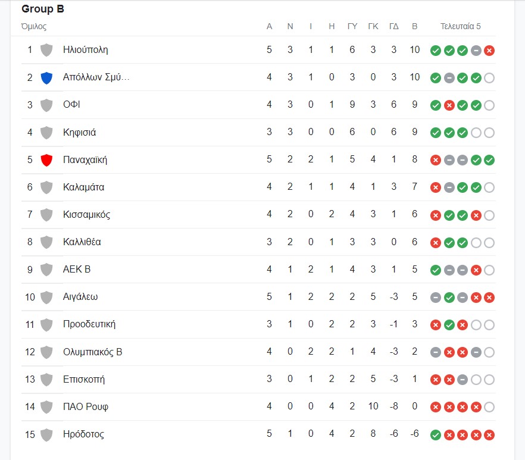
Task: Click the crest icon beside Κηφισιά
Action: pyautogui.click(x=46, y=132)
